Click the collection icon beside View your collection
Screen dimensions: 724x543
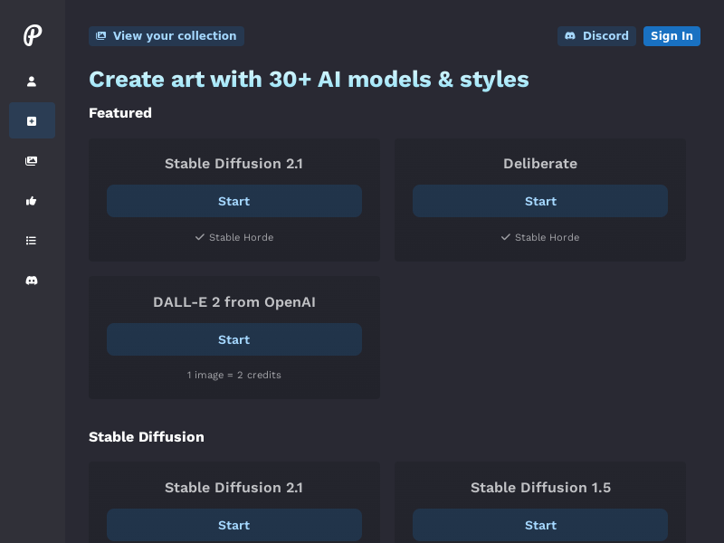click(100, 36)
